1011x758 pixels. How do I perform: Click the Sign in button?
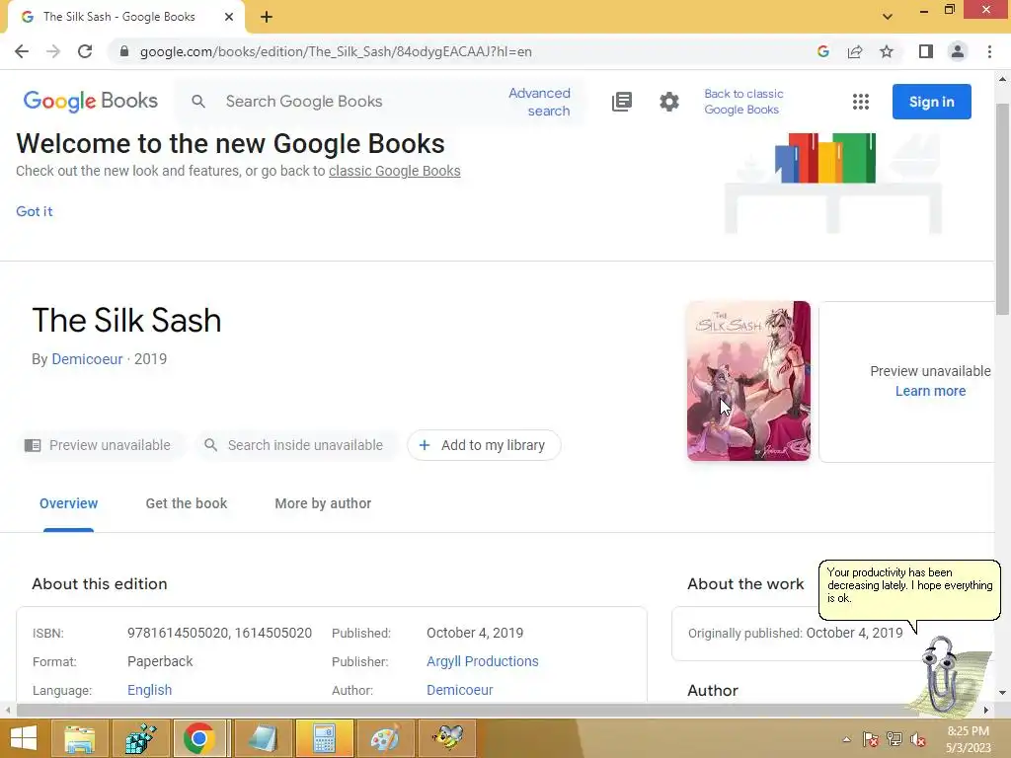tap(932, 102)
